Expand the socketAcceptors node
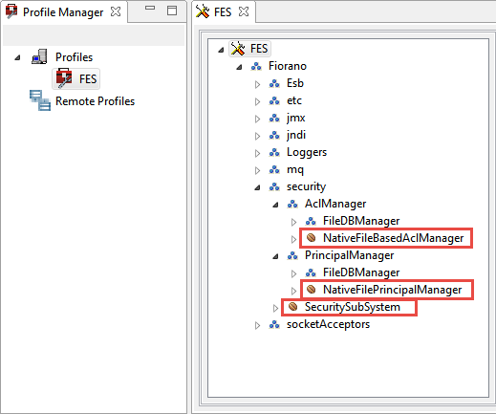The width and height of the screenshot is (496, 414). click(257, 325)
